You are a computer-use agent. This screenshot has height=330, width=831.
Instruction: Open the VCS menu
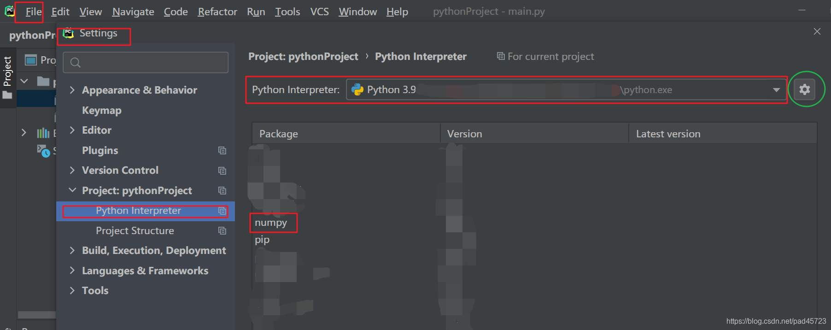(319, 12)
